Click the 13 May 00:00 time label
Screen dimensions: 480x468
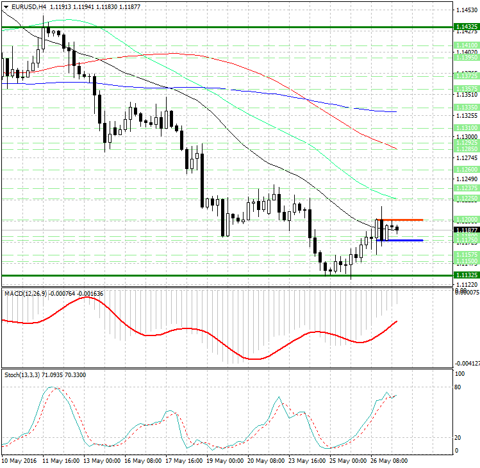coord(102,461)
